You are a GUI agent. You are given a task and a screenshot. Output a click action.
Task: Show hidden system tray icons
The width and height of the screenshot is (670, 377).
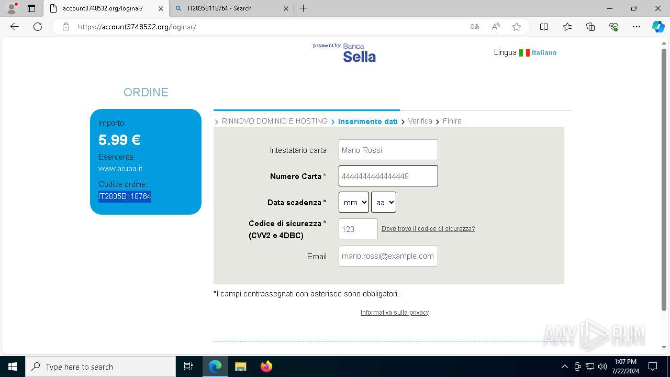[x=564, y=367]
